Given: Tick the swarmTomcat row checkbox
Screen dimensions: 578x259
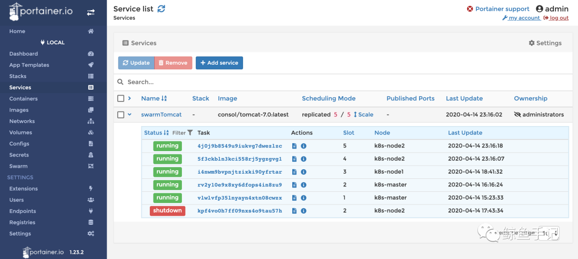Looking at the screenshot, I should [121, 115].
